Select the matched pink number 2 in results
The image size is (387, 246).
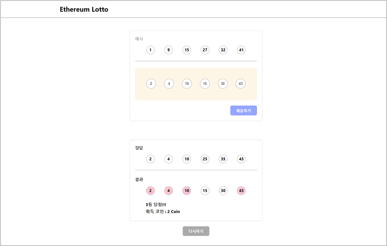click(x=151, y=191)
